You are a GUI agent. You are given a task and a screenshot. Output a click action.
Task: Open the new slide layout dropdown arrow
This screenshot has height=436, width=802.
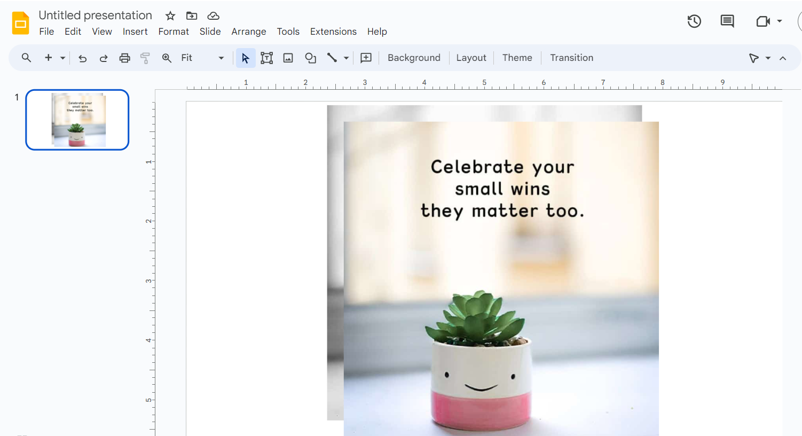click(x=62, y=58)
